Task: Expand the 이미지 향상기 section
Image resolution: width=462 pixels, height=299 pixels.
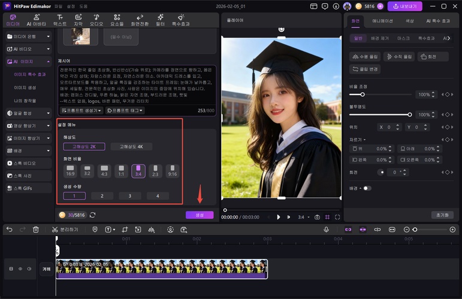Action: pyautogui.click(x=29, y=138)
